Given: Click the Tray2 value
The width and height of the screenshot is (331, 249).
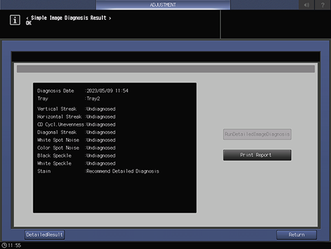Looking at the screenshot, I should 93,99.
